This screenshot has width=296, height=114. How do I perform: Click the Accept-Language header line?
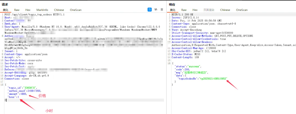27,76
